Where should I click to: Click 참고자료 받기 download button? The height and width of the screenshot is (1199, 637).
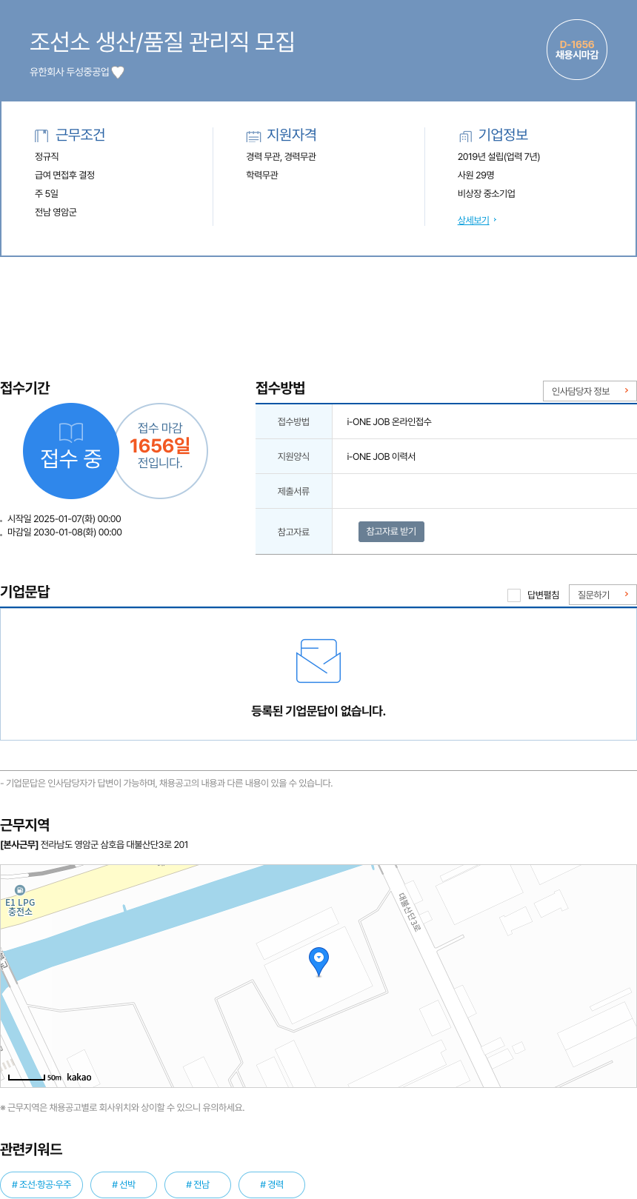click(x=391, y=532)
